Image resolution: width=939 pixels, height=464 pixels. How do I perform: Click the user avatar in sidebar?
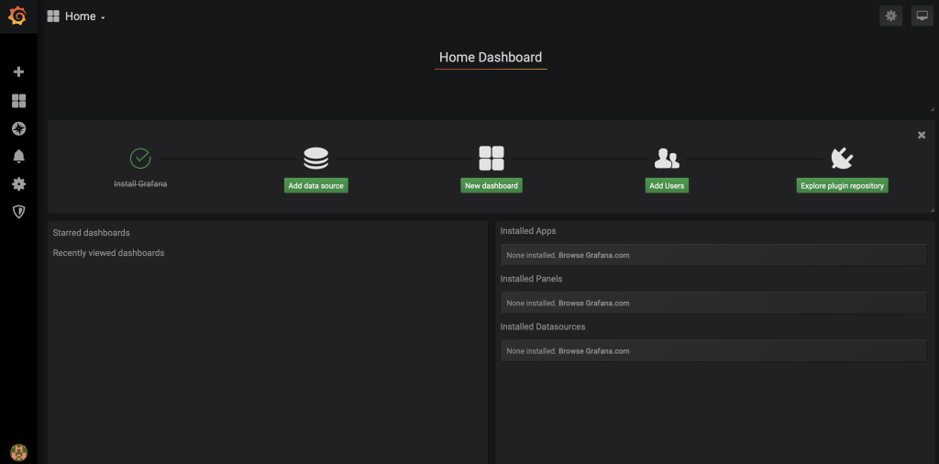click(x=18, y=451)
